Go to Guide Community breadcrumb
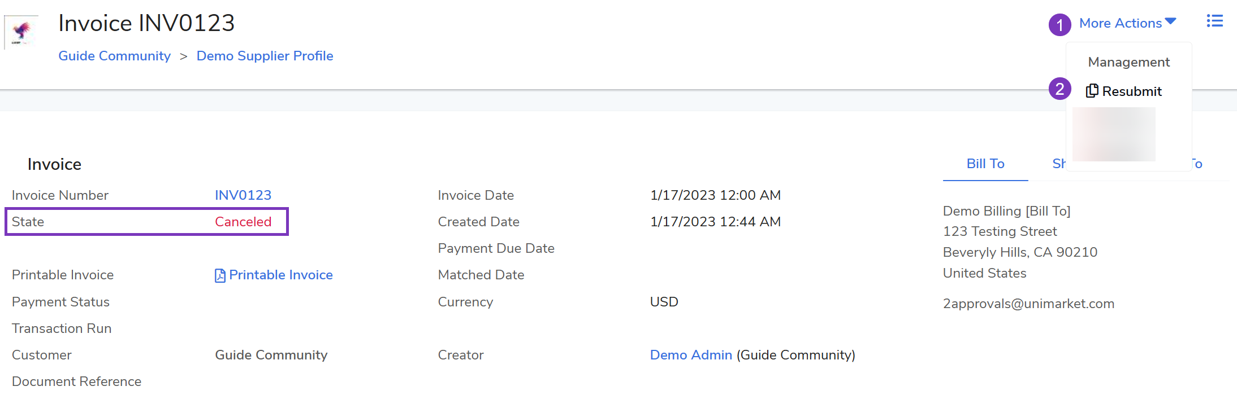The height and width of the screenshot is (395, 1237). (114, 56)
